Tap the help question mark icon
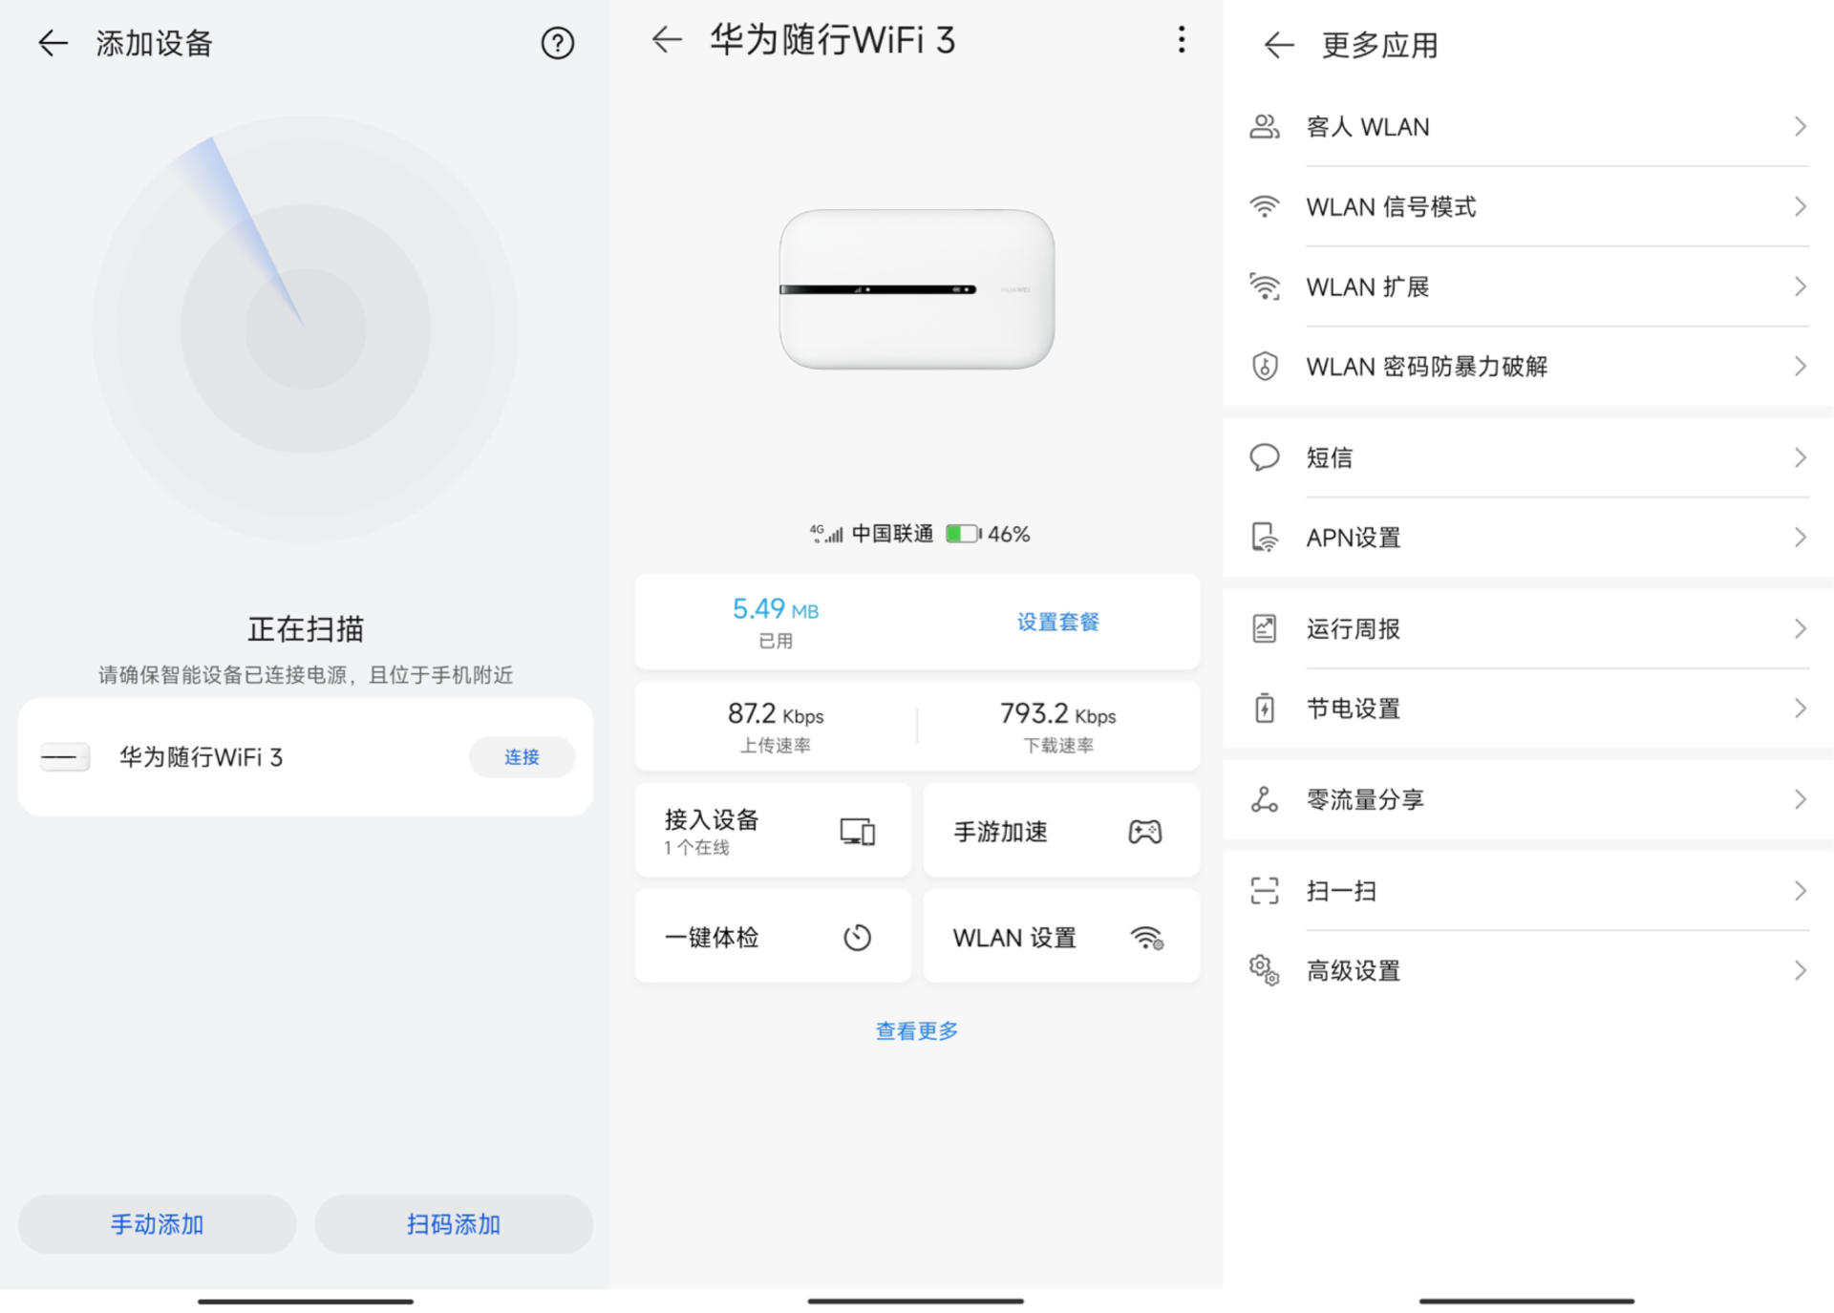The width and height of the screenshot is (1834, 1313). [558, 44]
